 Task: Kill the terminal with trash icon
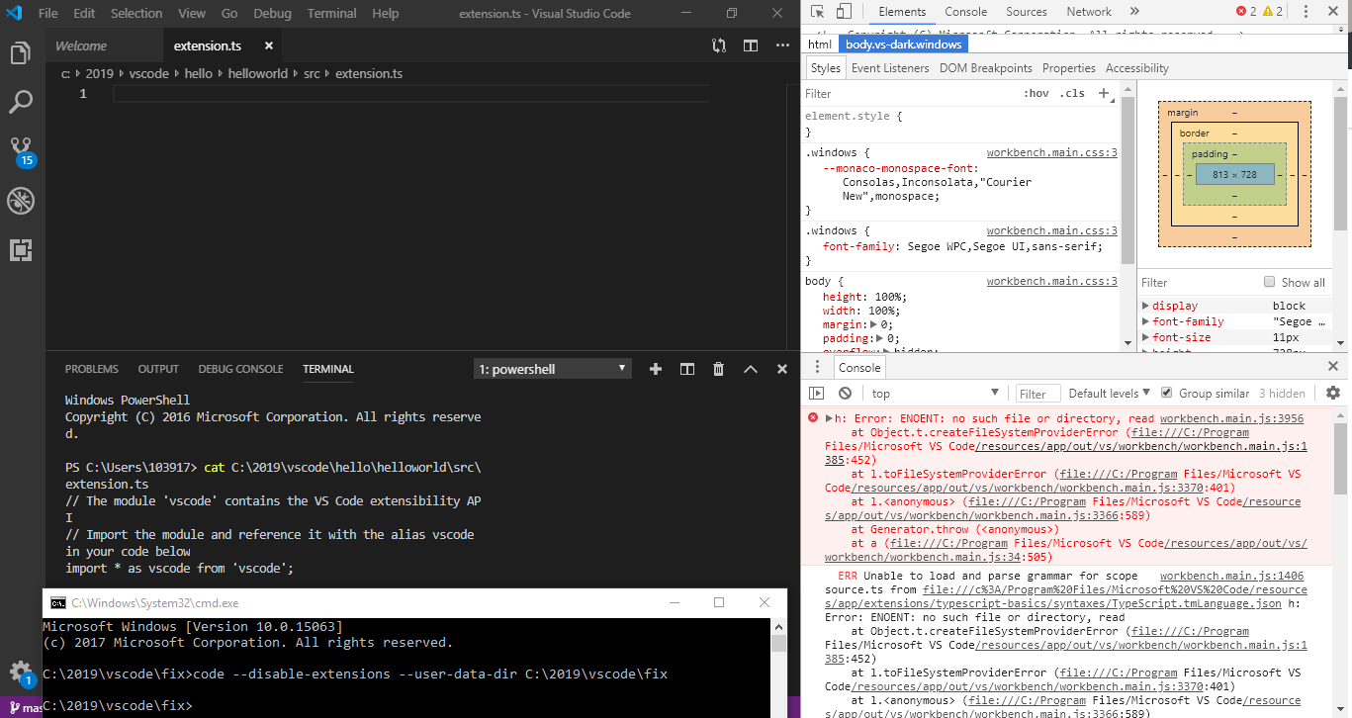[x=719, y=369]
